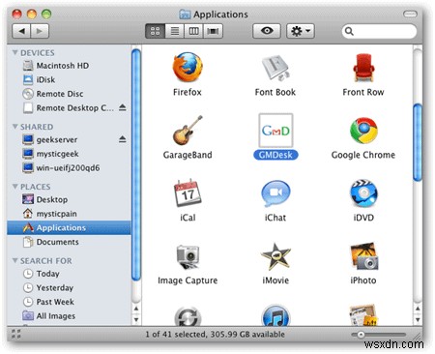The image size is (435, 354).
Task: Switch to column view
Action: pyautogui.click(x=193, y=31)
